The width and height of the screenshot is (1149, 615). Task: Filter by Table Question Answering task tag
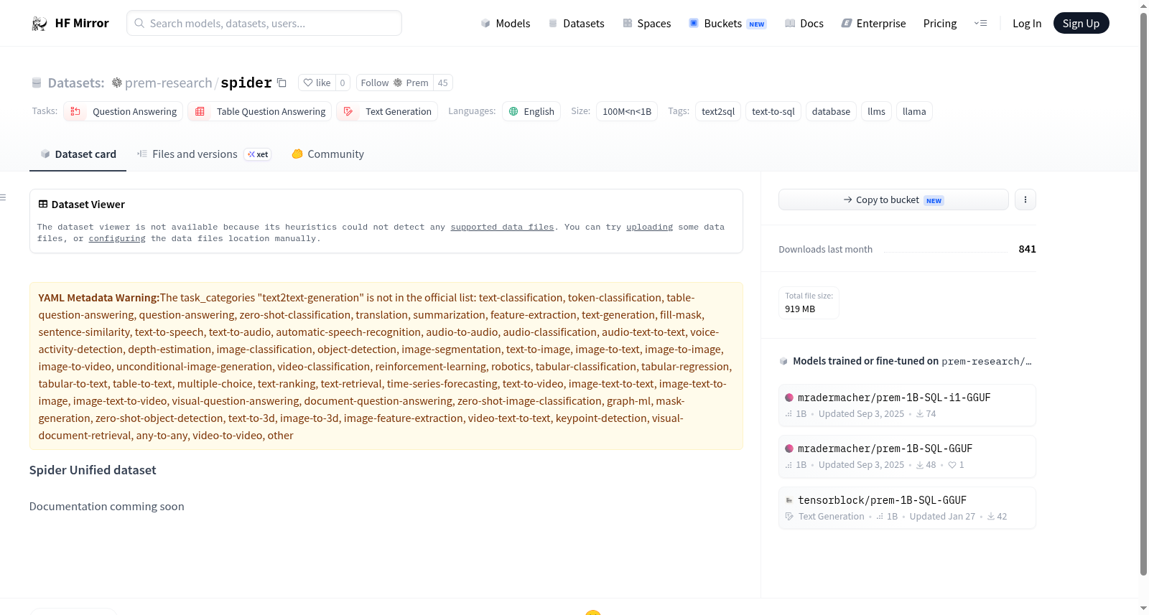coord(260,111)
